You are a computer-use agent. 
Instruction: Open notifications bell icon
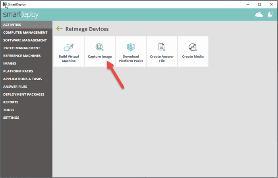(270, 15)
